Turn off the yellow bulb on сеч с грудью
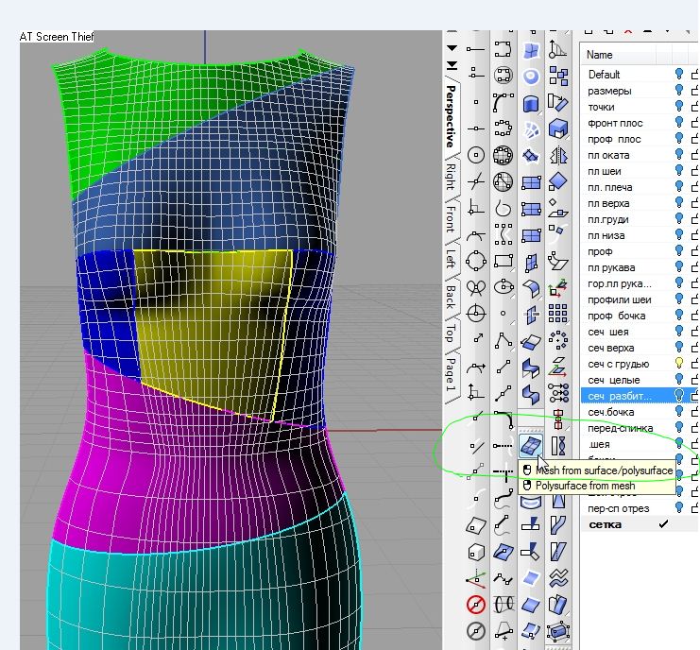This screenshot has width=700, height=650. coord(679,363)
